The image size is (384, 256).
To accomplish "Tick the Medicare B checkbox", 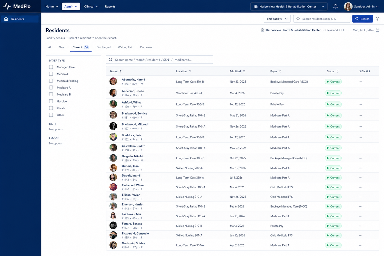I will pyautogui.click(x=51, y=94).
